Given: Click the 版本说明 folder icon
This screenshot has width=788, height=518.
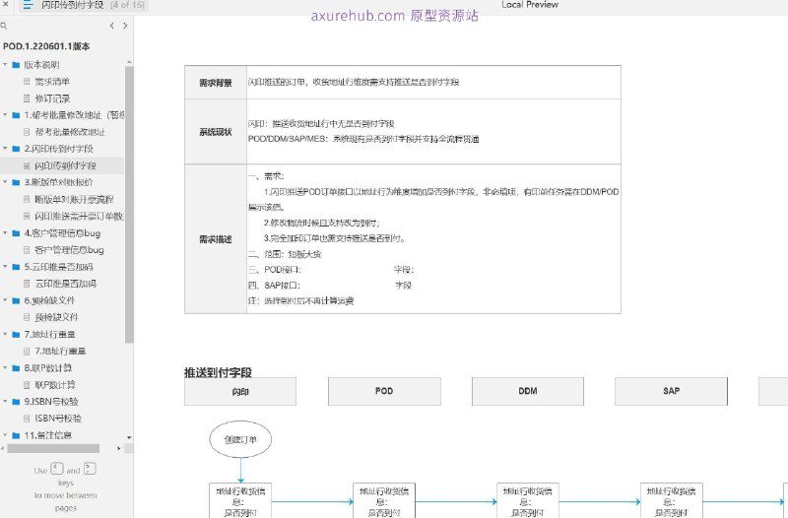Looking at the screenshot, I should (x=16, y=65).
